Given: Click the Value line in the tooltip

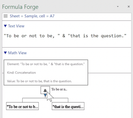Looking at the screenshot, I should [x=39, y=81].
